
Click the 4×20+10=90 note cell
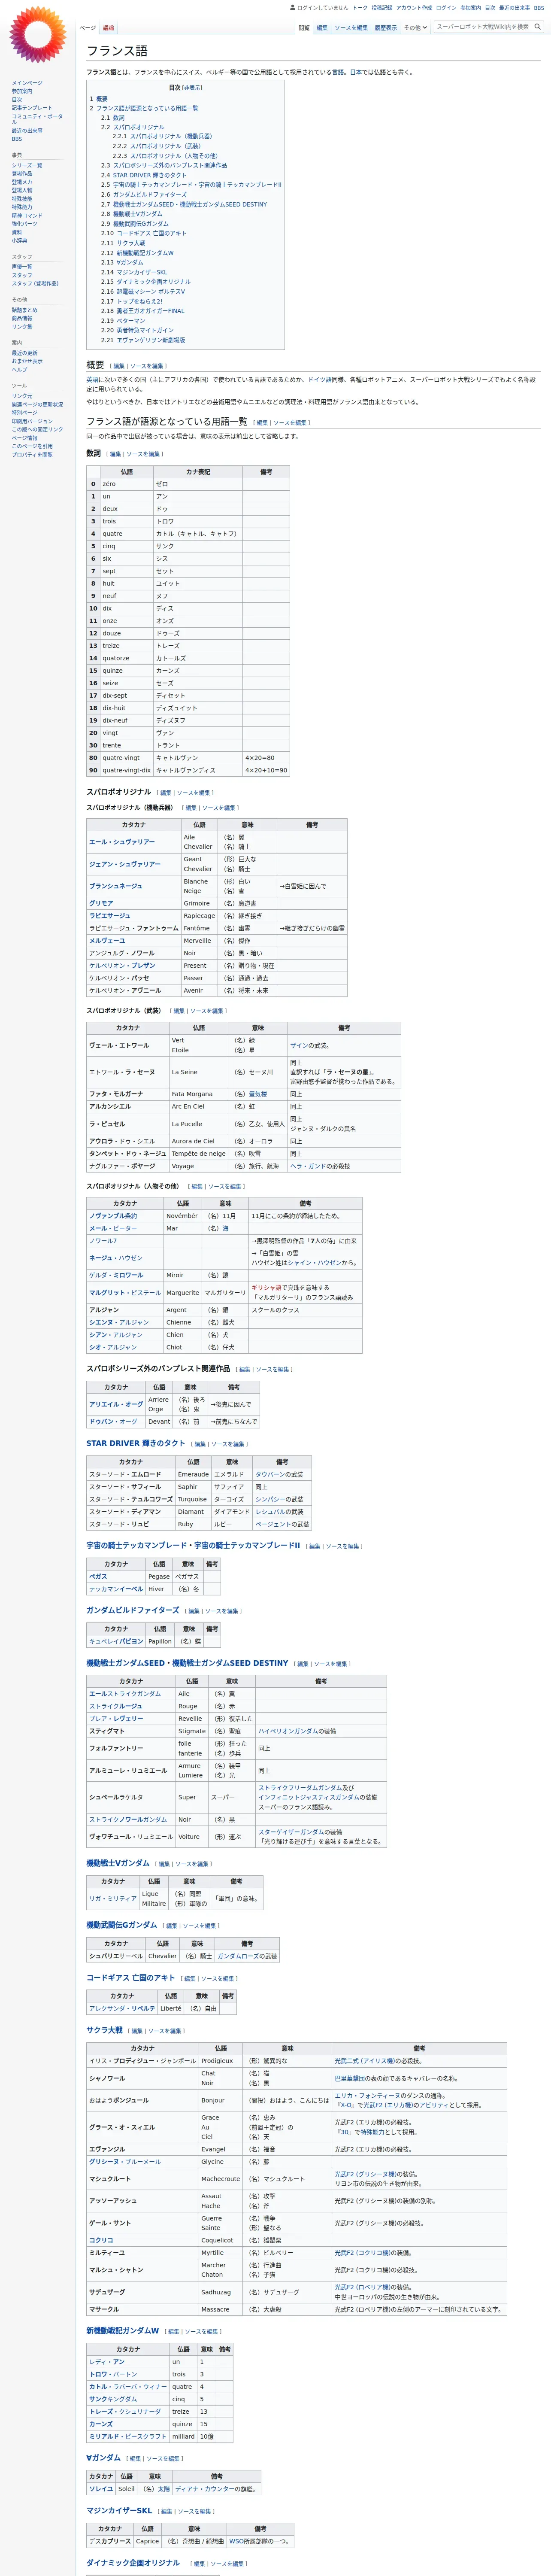[266, 770]
